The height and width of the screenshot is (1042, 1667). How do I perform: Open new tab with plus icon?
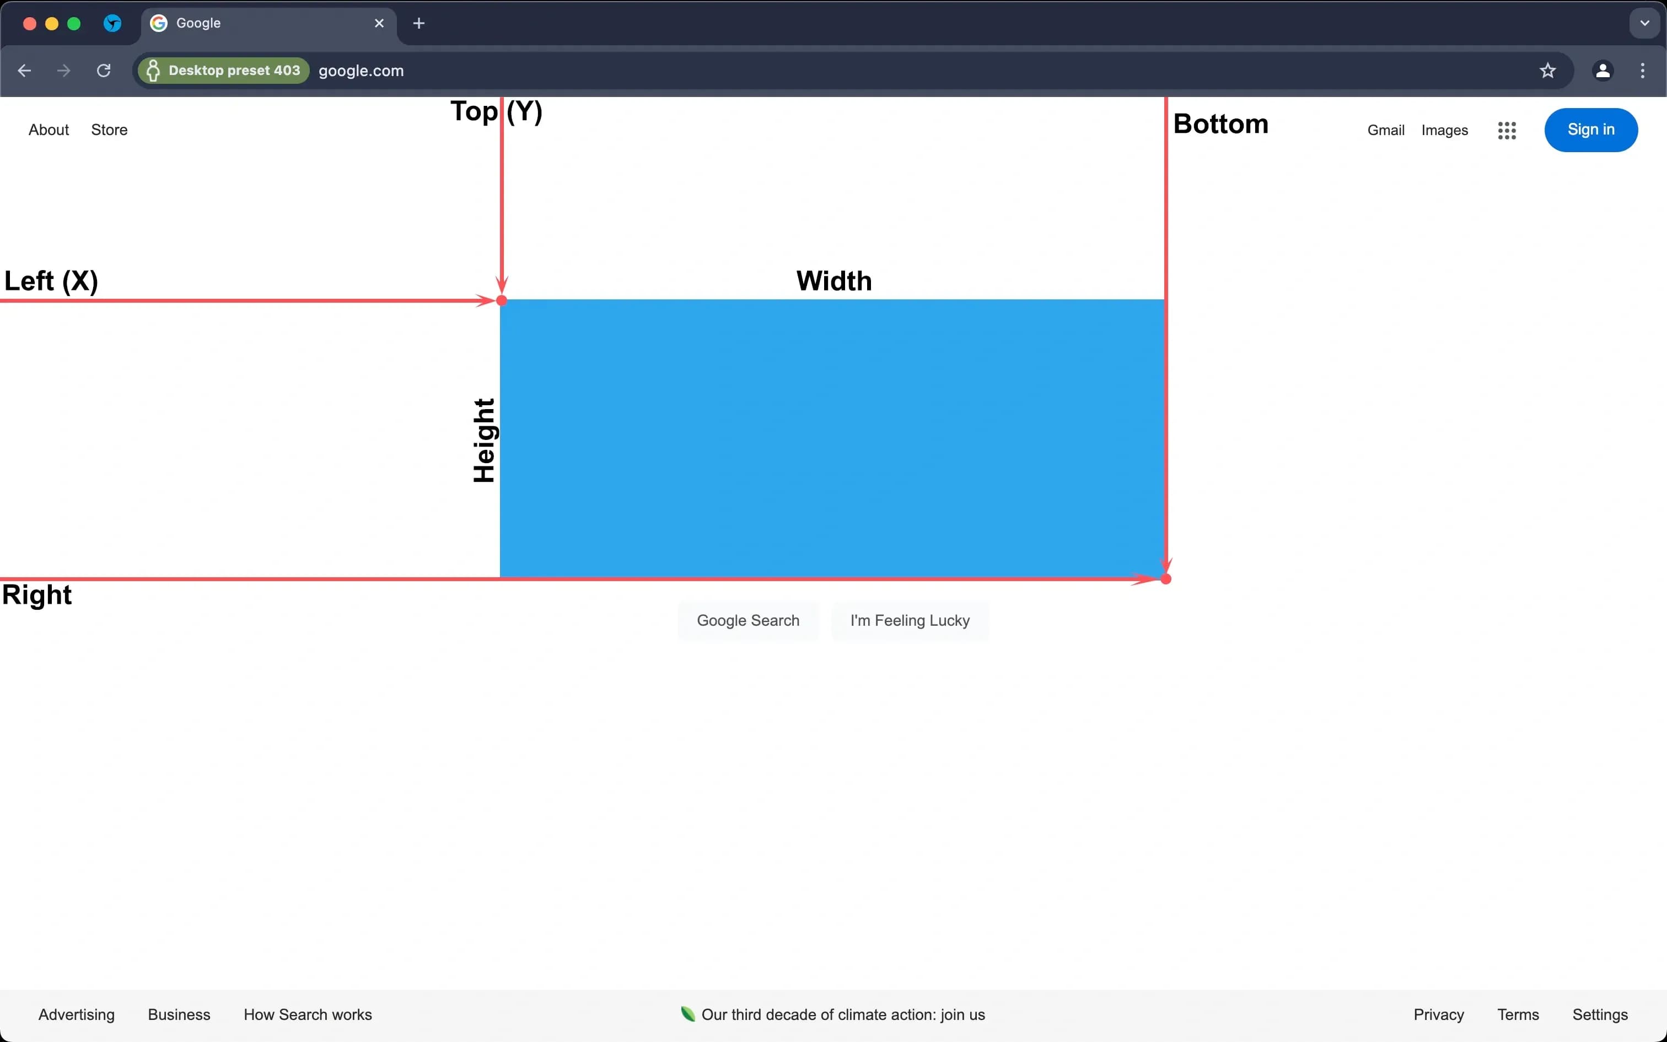(419, 23)
